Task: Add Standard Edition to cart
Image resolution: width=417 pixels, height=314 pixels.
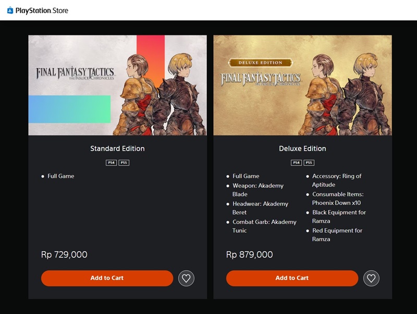Action: (107, 278)
